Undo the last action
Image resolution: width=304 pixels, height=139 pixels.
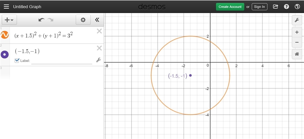pyautogui.click(x=41, y=20)
